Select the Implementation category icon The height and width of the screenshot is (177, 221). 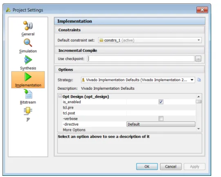pyautogui.click(x=28, y=77)
